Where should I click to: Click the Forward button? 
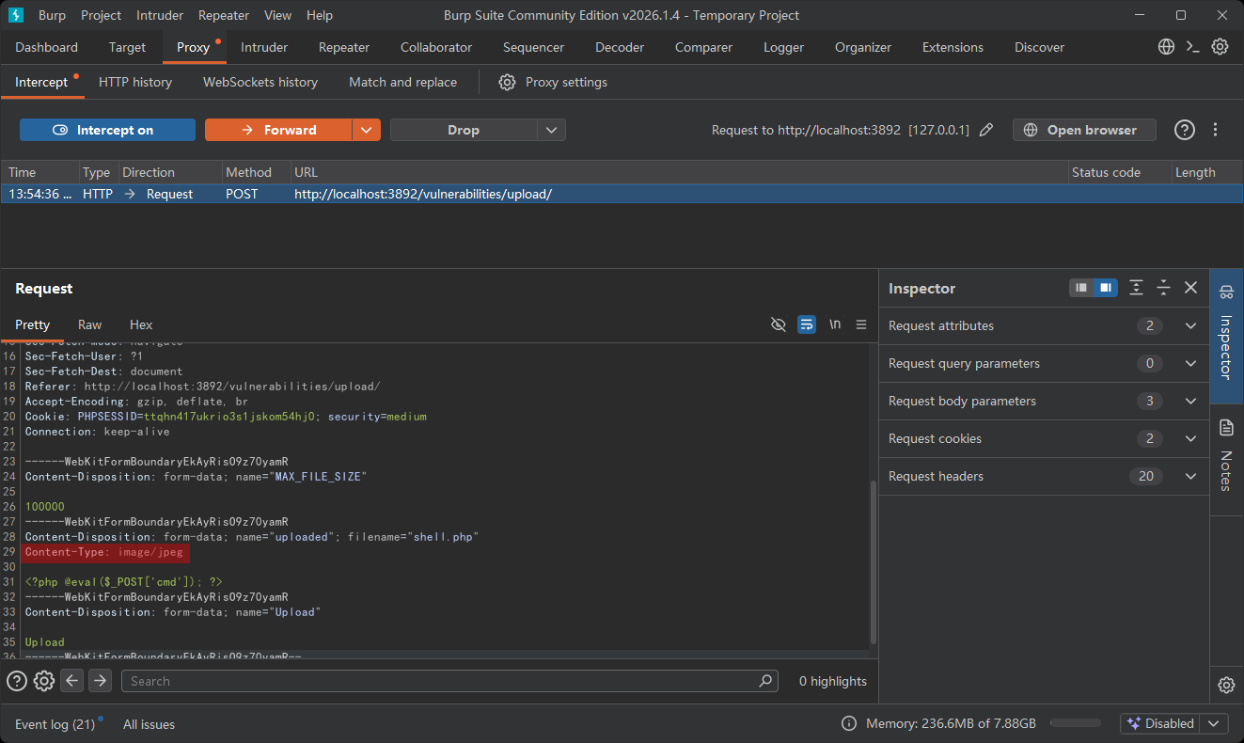279,130
